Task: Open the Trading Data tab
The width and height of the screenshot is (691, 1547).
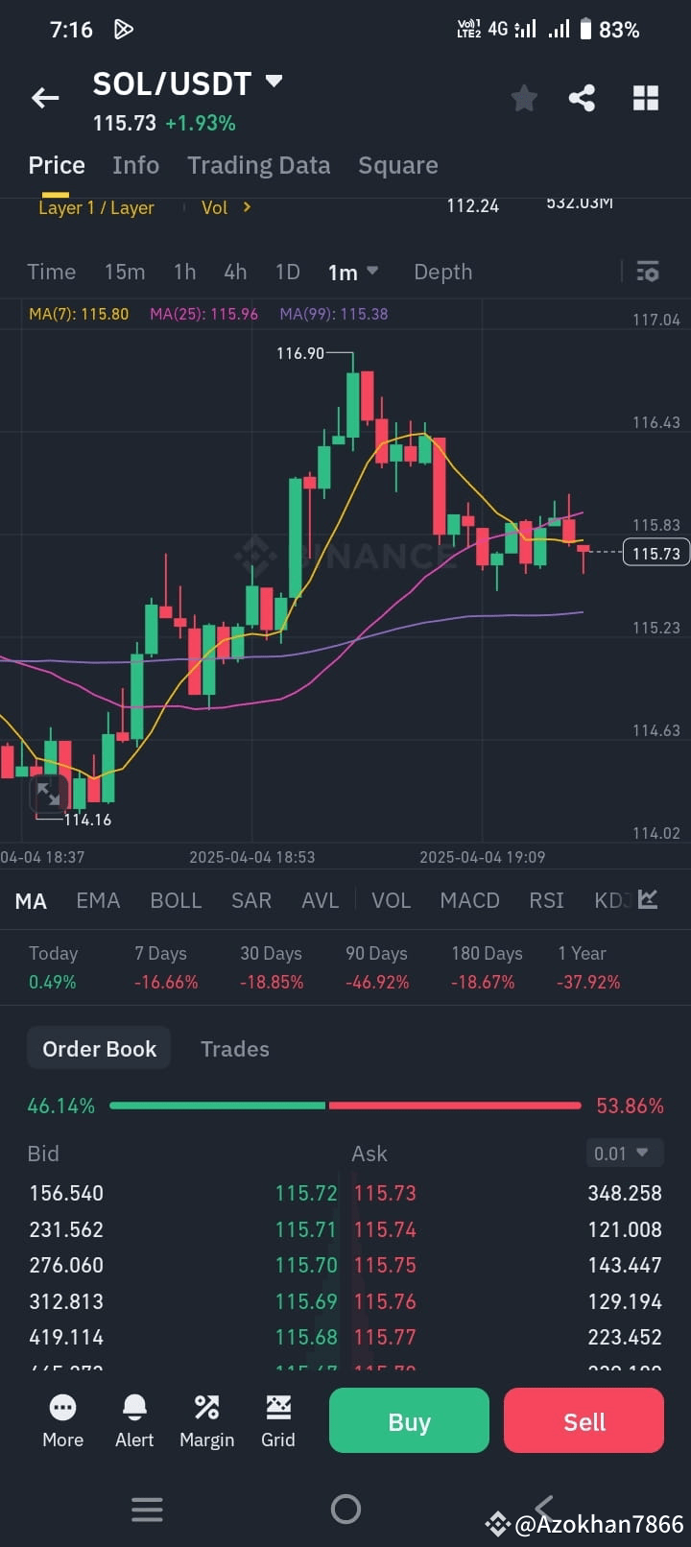Action: [x=258, y=165]
